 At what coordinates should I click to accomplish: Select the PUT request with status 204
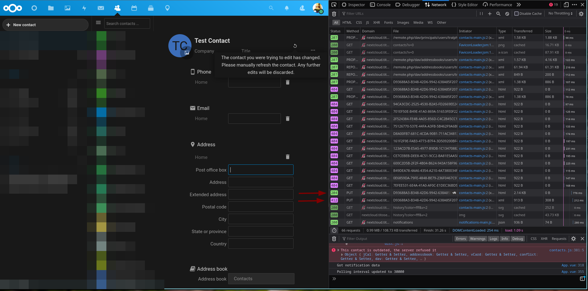pos(458,193)
